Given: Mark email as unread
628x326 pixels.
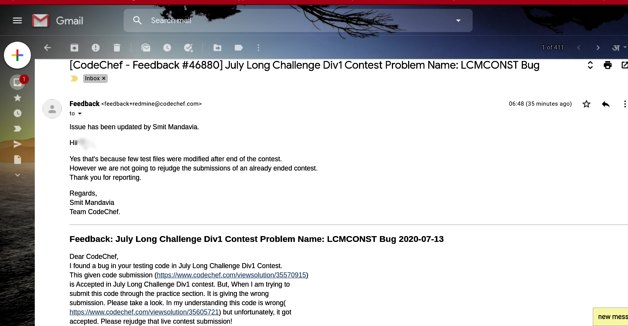Looking at the screenshot, I should [x=146, y=47].
